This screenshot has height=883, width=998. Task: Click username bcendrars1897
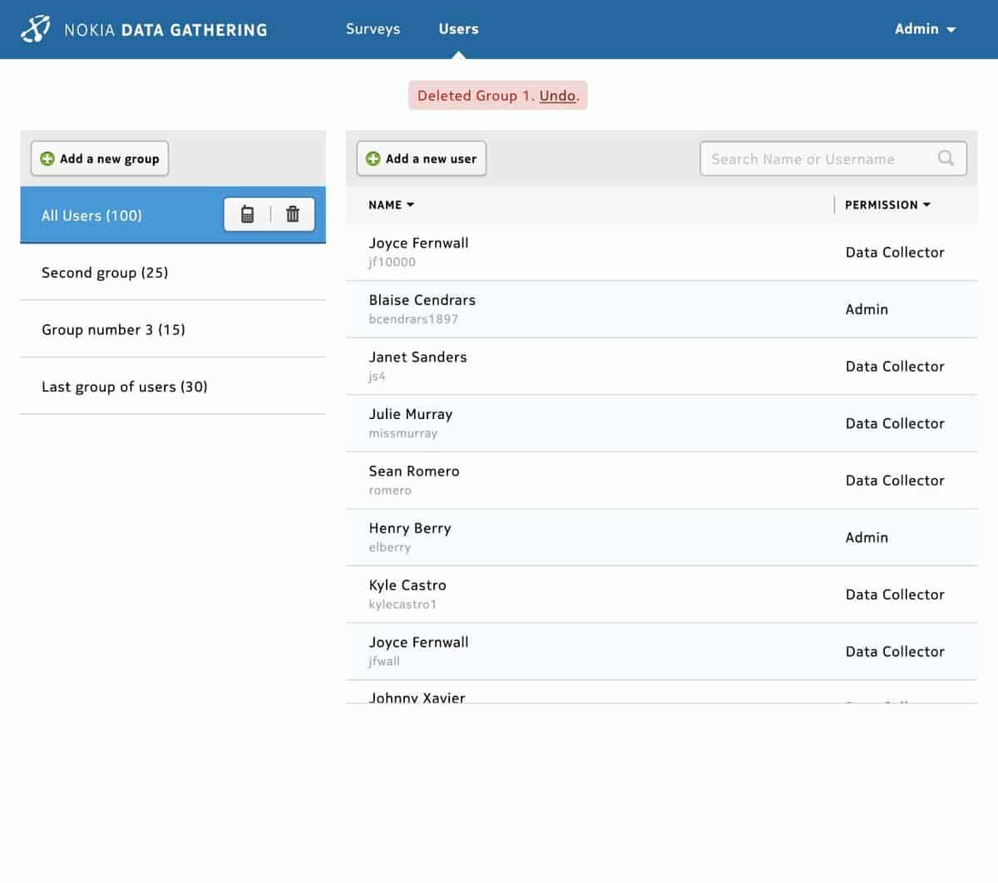tap(413, 319)
